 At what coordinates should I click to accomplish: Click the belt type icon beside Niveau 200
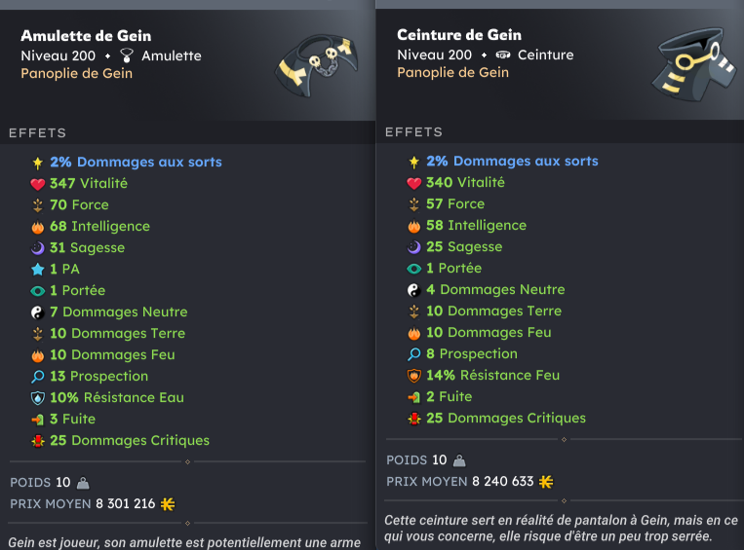[502, 55]
